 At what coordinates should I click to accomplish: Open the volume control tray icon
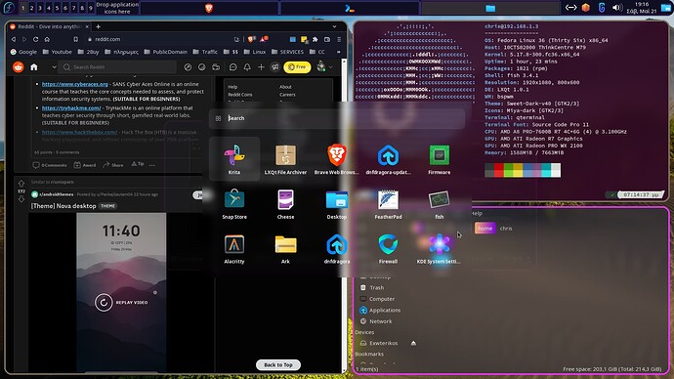coord(616,8)
